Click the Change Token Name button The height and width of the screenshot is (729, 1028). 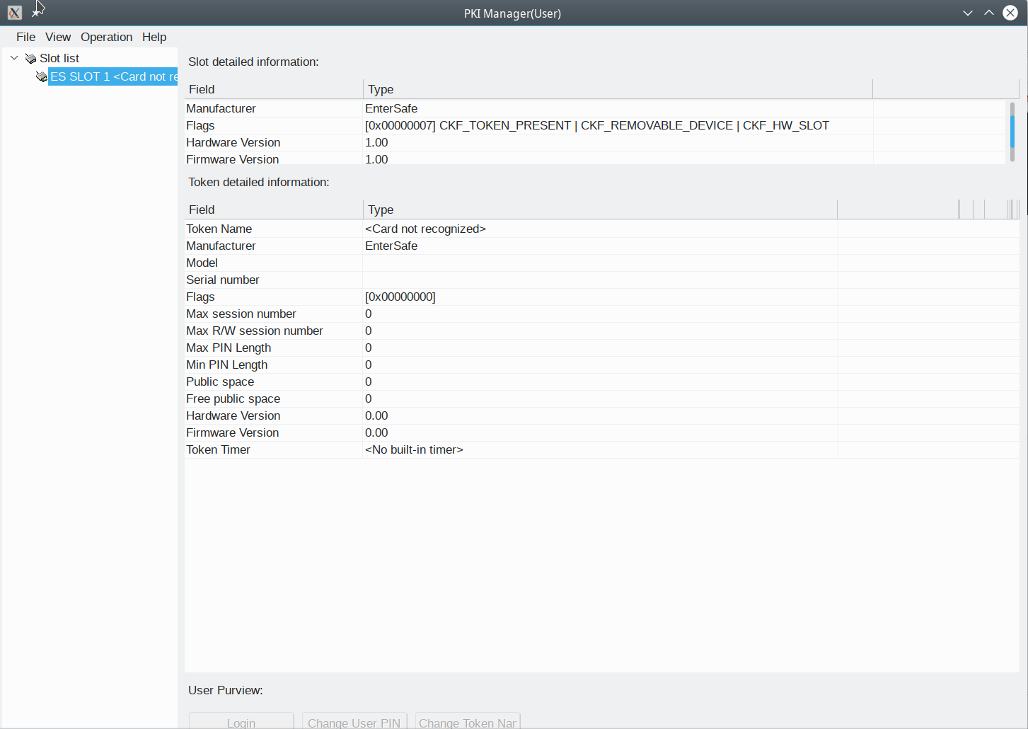(467, 721)
